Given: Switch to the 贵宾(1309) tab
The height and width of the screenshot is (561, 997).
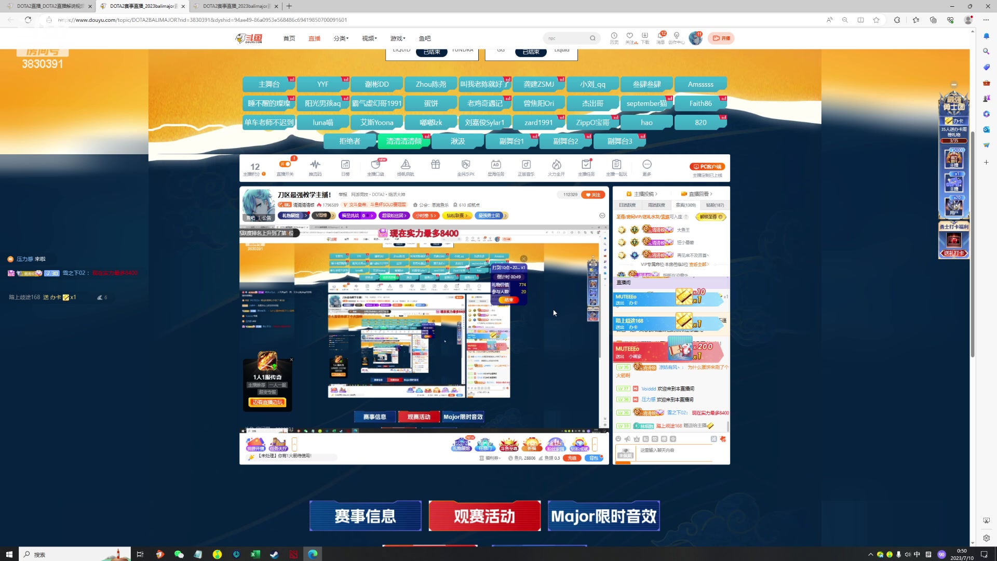Looking at the screenshot, I should [685, 205].
